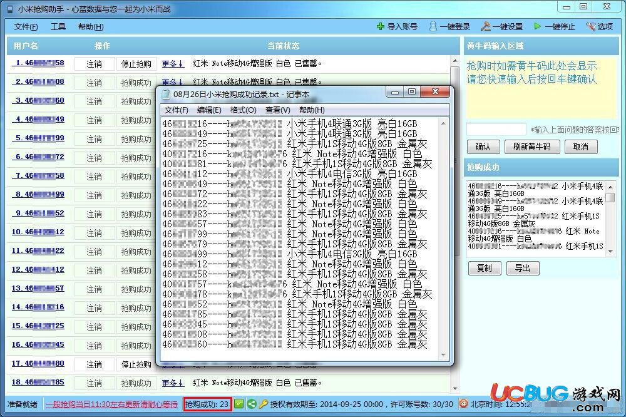Click the Beijing time clock icon
The height and width of the screenshot is (417, 626).
coord(463,404)
